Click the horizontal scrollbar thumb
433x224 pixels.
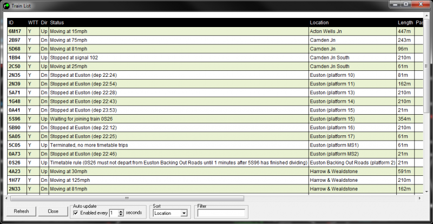127,199
